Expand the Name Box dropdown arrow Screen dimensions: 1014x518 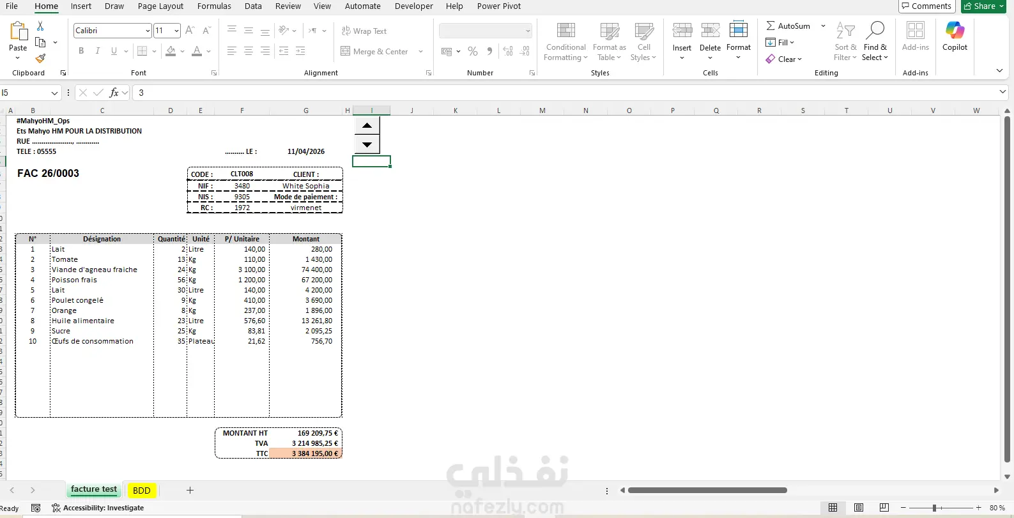tap(54, 93)
